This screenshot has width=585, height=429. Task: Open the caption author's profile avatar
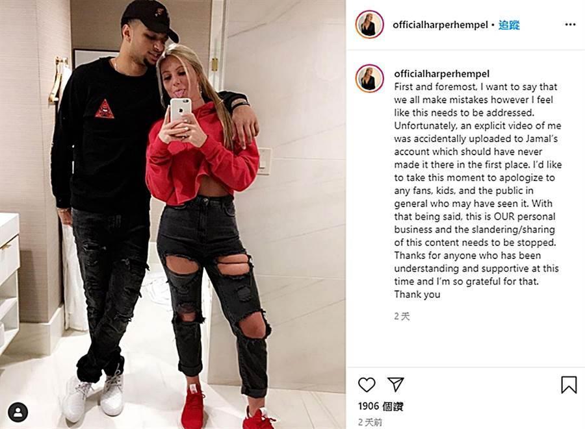click(369, 79)
